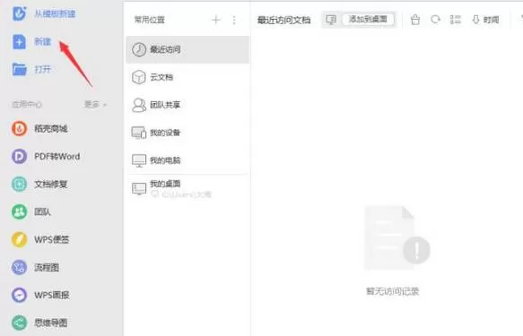Click the monitor icon beside 添加到桌面
The height and width of the screenshot is (336, 523).
[x=331, y=20]
